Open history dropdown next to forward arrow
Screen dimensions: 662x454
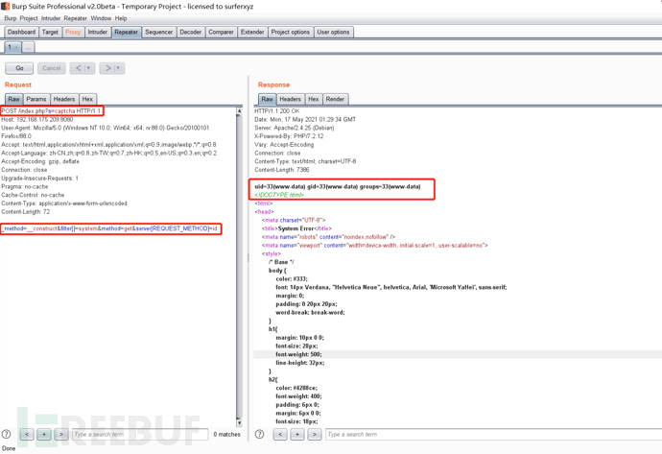(119, 68)
